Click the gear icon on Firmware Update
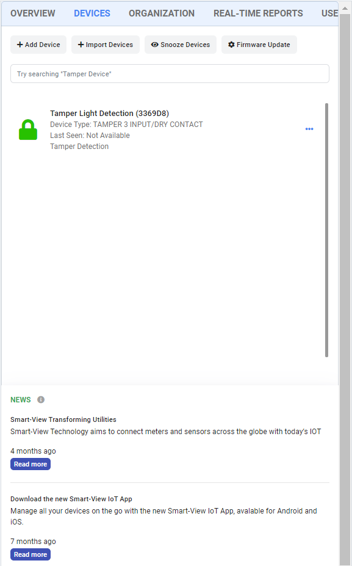Image resolution: width=352 pixels, height=566 pixels. (232, 45)
